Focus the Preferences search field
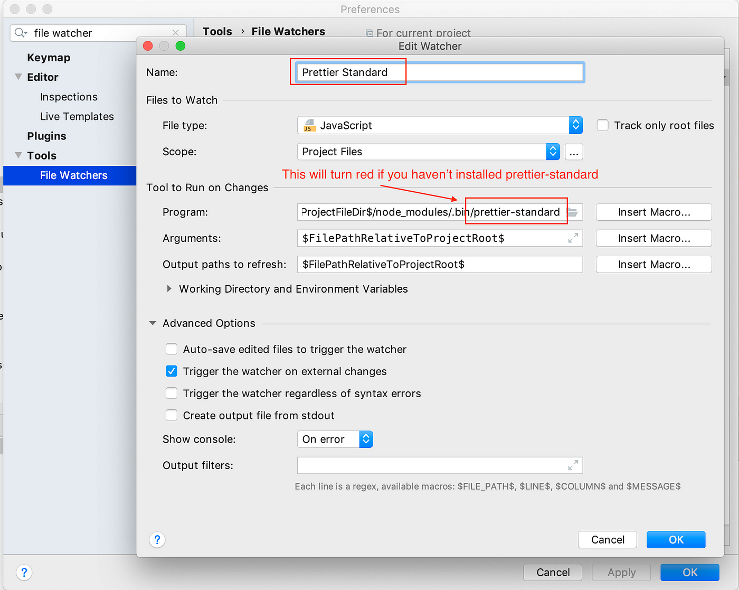This screenshot has height=590, width=739. 98,33
